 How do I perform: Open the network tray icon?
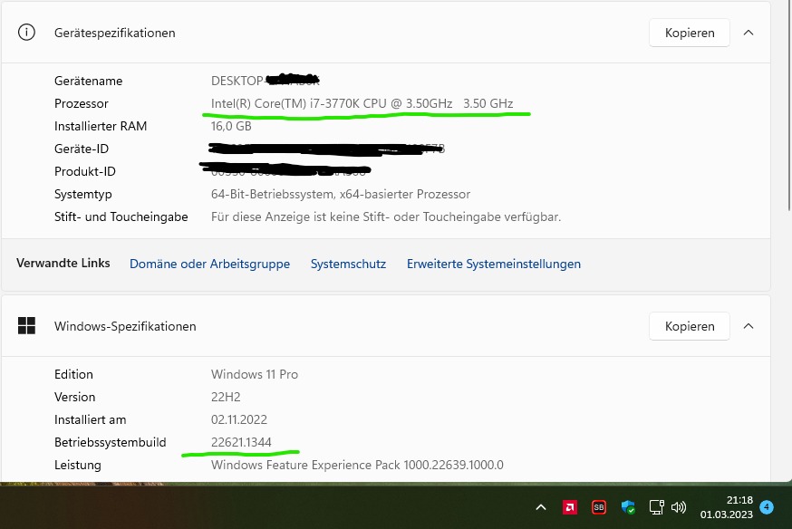tap(656, 507)
